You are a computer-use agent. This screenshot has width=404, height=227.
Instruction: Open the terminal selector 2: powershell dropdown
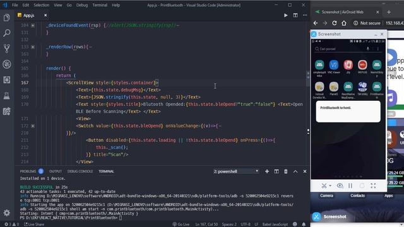pos(235,172)
